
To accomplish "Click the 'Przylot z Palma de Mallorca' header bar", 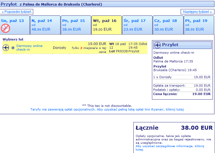I will (107, 4).
